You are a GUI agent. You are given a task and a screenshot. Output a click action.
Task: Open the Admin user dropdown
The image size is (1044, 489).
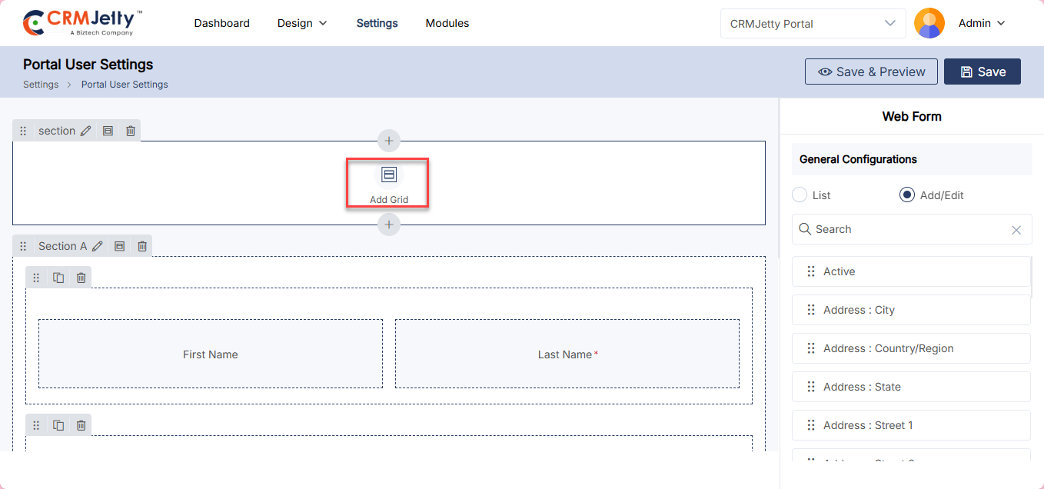click(x=982, y=23)
